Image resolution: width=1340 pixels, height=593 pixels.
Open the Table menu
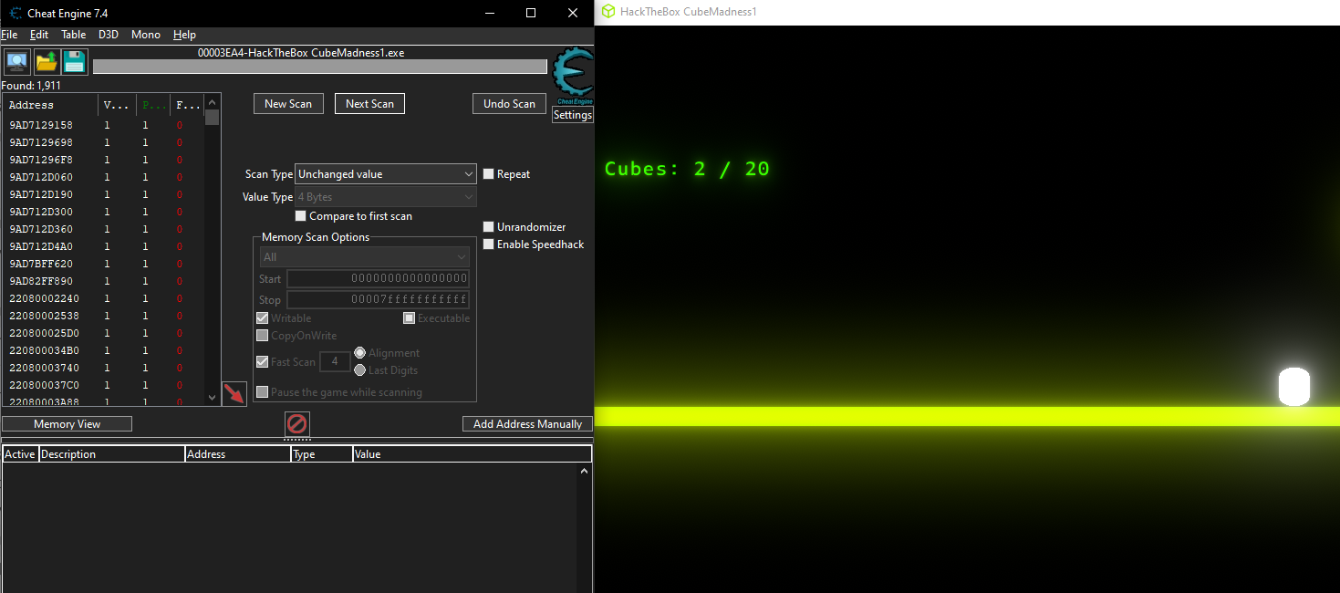(x=74, y=35)
